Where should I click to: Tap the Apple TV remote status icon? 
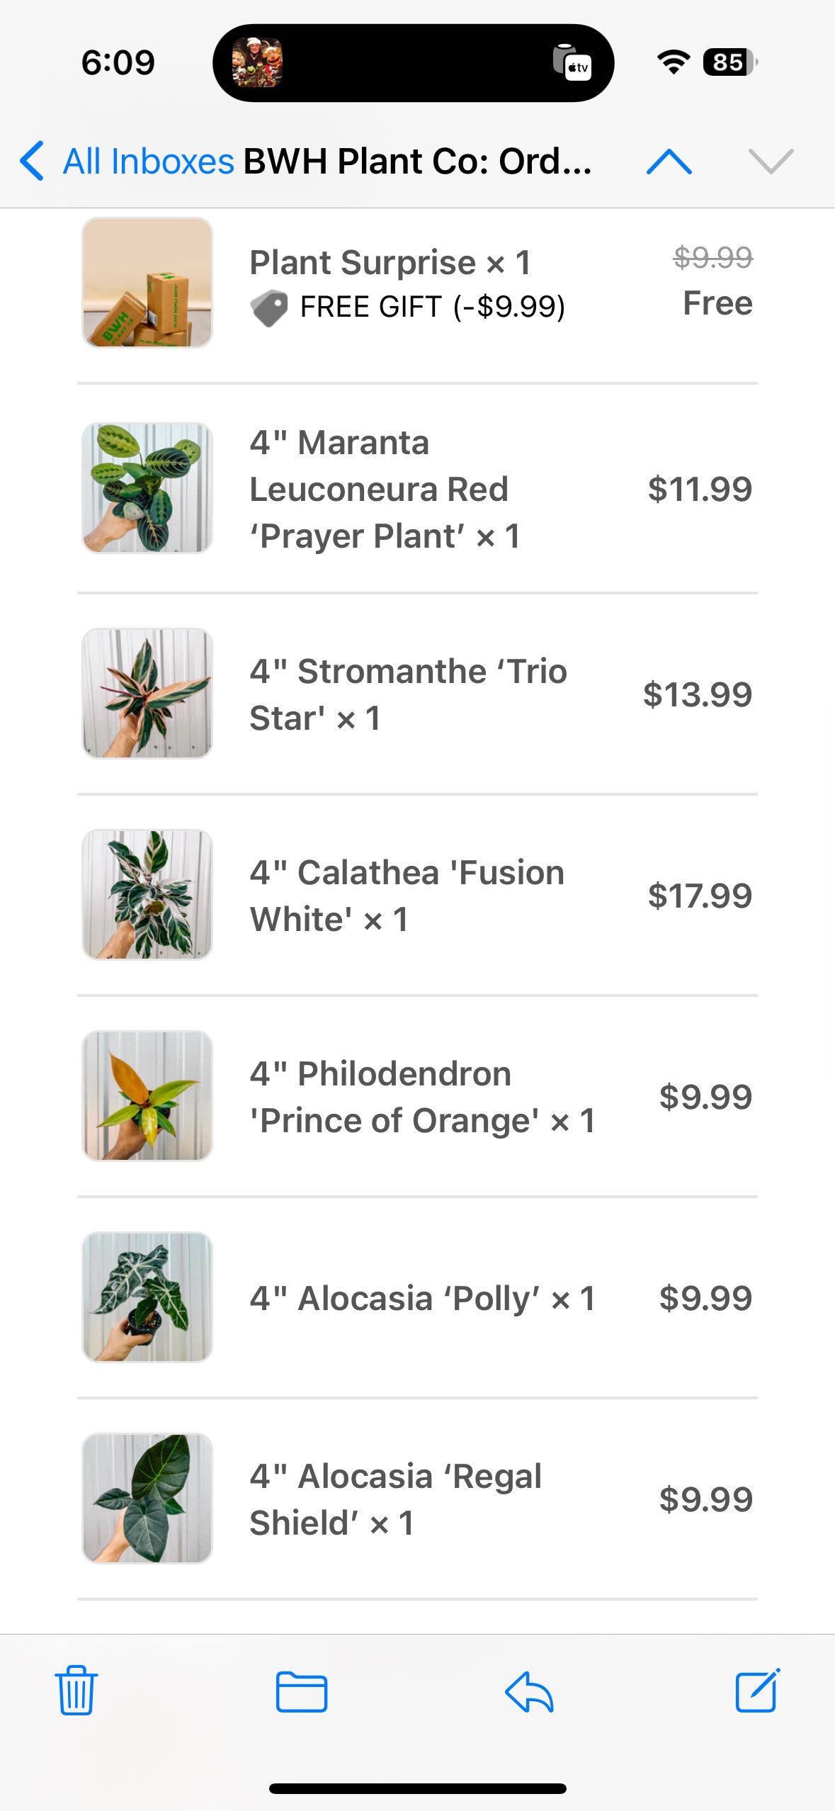coord(572,63)
